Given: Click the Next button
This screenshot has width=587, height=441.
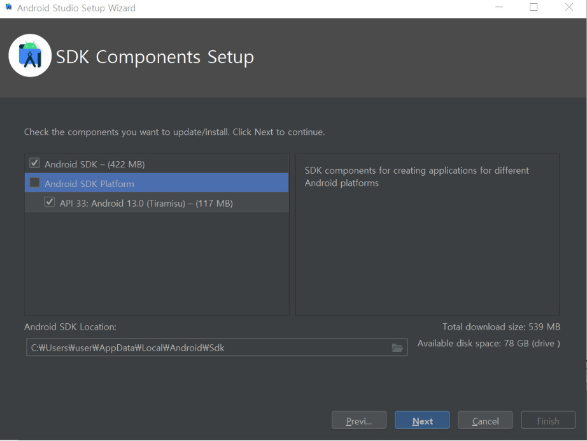Looking at the screenshot, I should 422,420.
